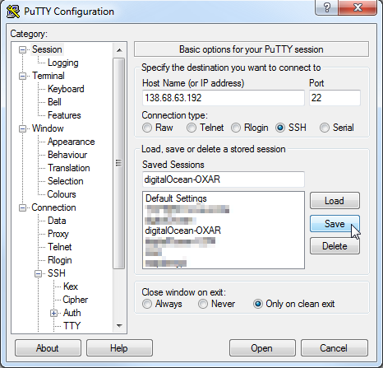The image size is (383, 368).
Task: Open the SSH connection
Action: 262,348
